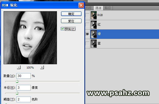Click the 数量 amount input field
Screen dimensions: 159x104
click(23, 76)
